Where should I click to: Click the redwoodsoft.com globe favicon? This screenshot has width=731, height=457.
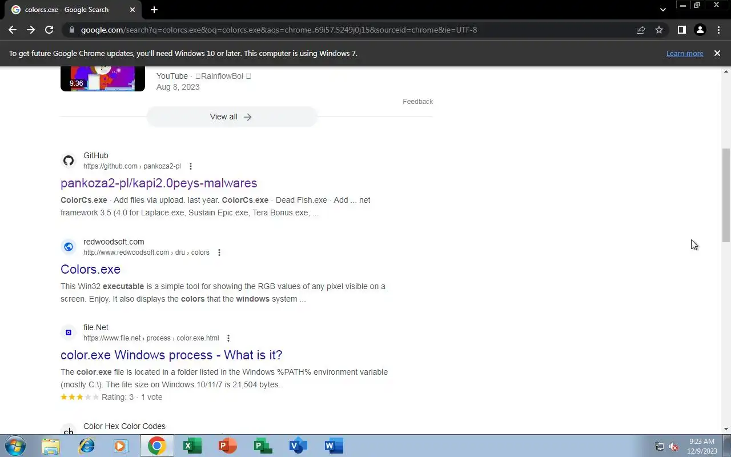coord(69,247)
